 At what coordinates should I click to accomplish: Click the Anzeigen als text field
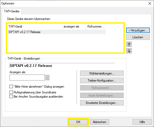pyautogui.click(x=27, y=78)
